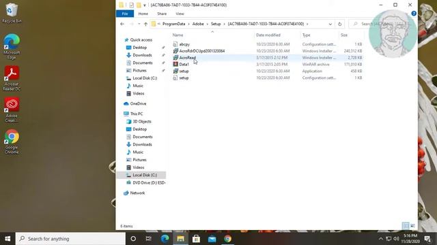This screenshot has width=437, height=245.
Task: Switch to Details view layout icon
Action: pos(406,225)
